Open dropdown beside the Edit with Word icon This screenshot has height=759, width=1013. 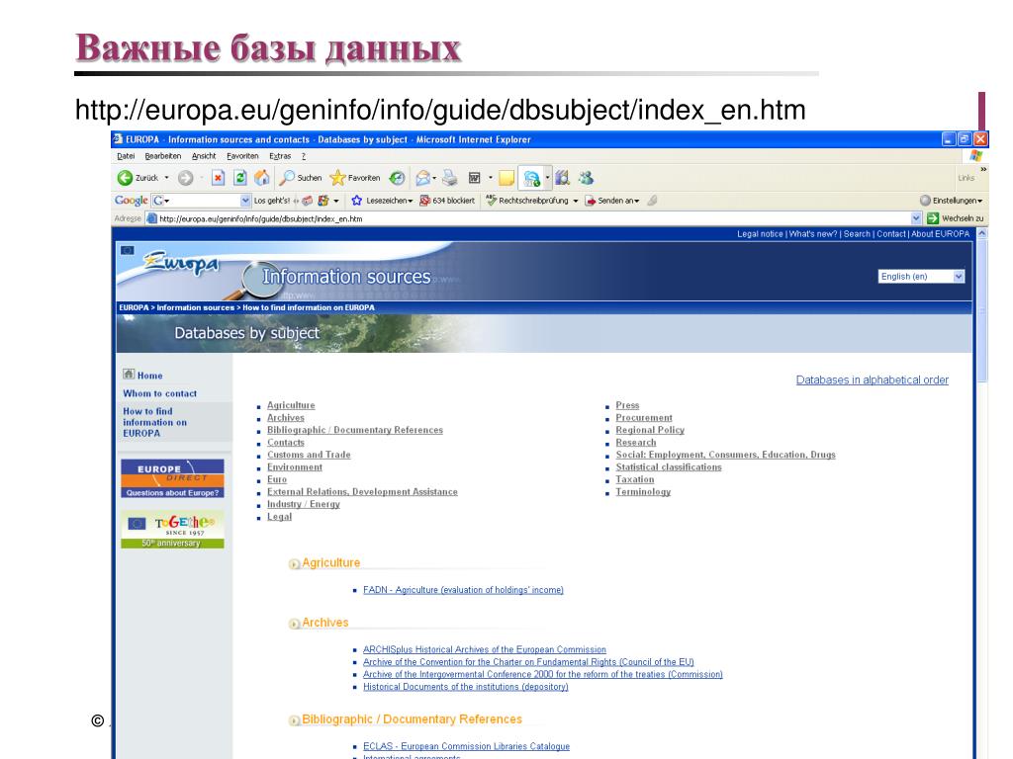point(491,178)
